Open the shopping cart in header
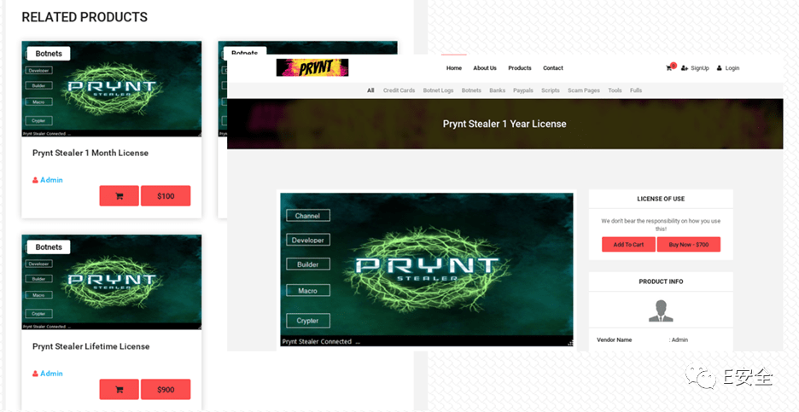The height and width of the screenshot is (412, 799). pos(671,67)
